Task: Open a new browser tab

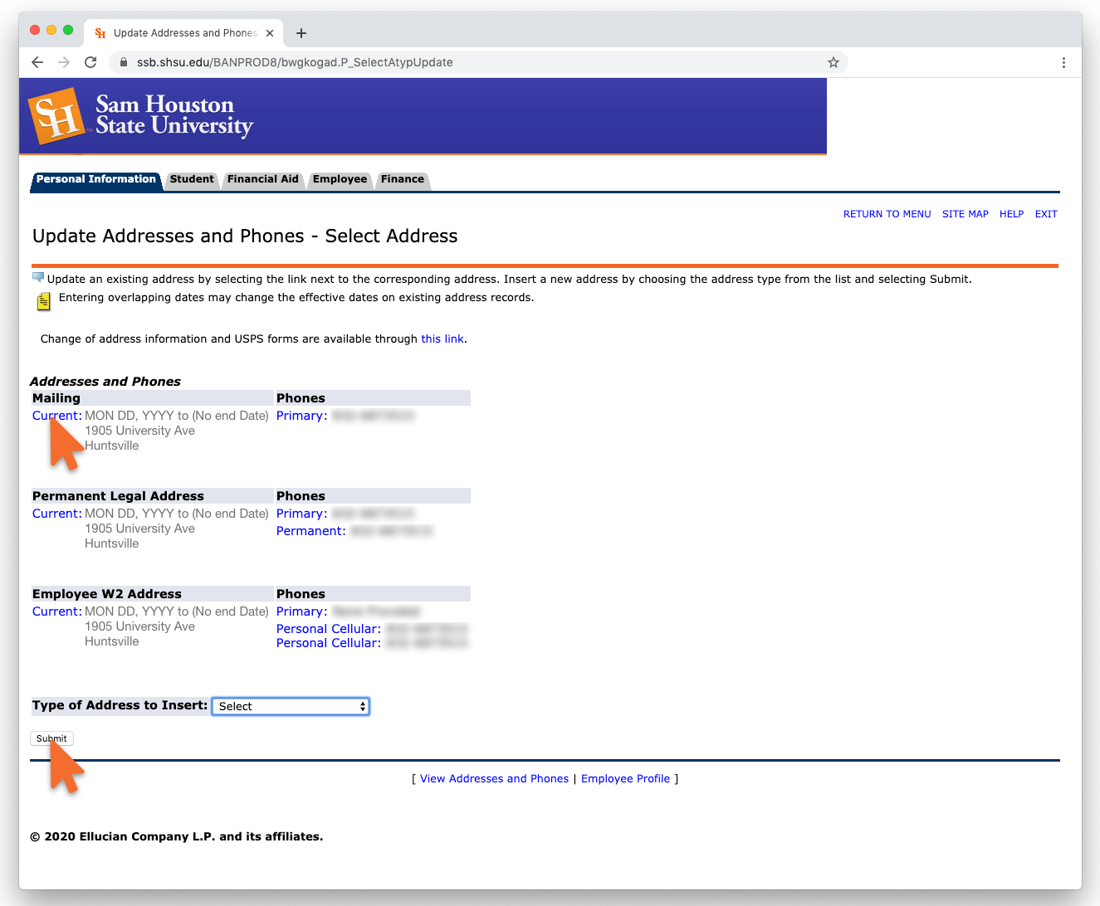Action: click(301, 33)
